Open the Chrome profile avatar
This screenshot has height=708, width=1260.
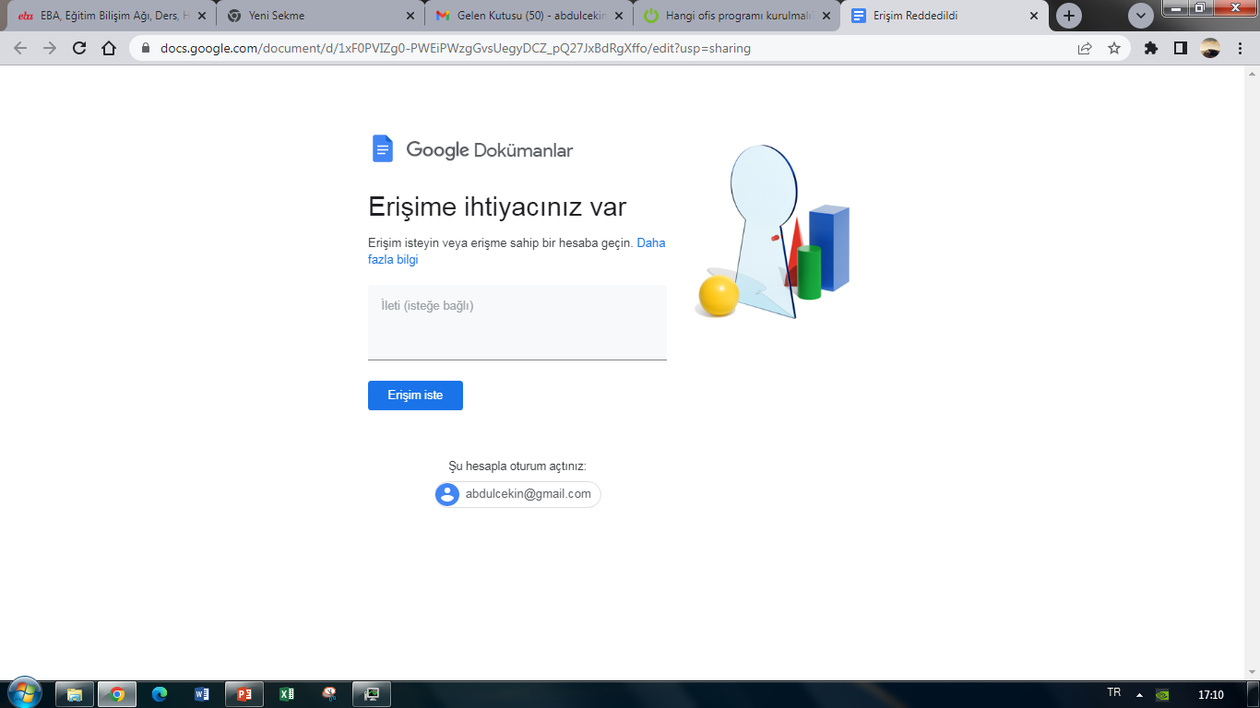pyautogui.click(x=1210, y=49)
